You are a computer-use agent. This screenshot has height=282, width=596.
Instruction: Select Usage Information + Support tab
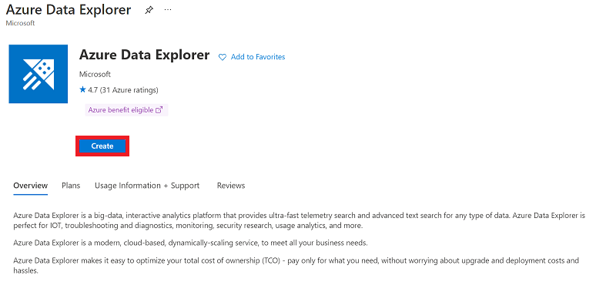pos(147,186)
